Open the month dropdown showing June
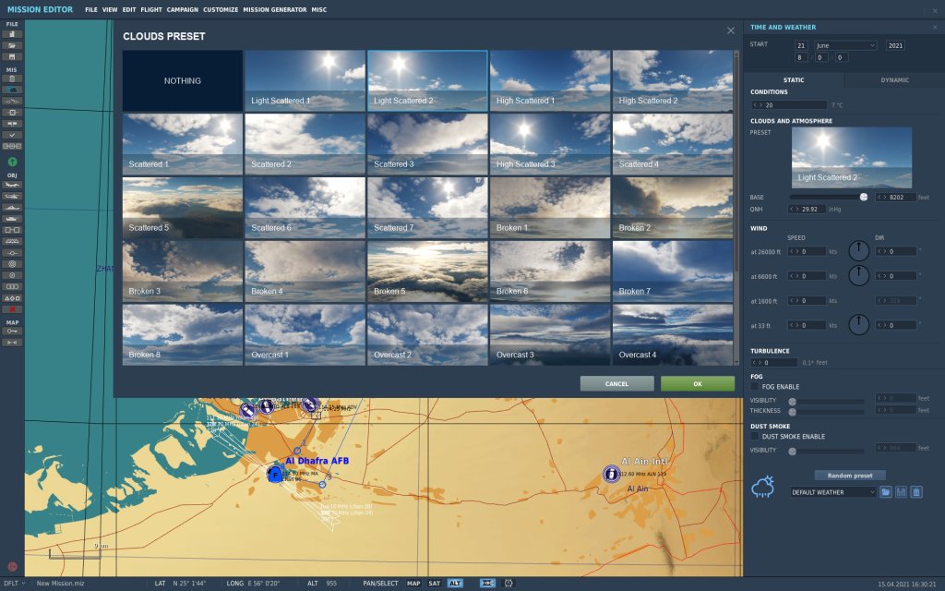 click(845, 45)
